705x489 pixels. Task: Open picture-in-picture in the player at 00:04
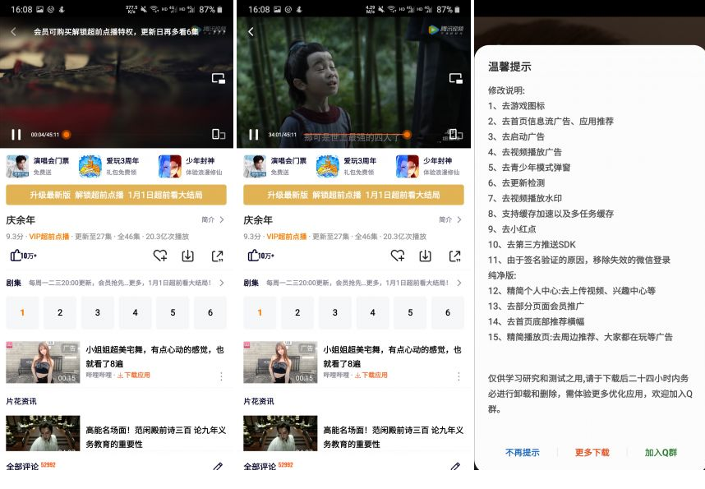(219, 79)
